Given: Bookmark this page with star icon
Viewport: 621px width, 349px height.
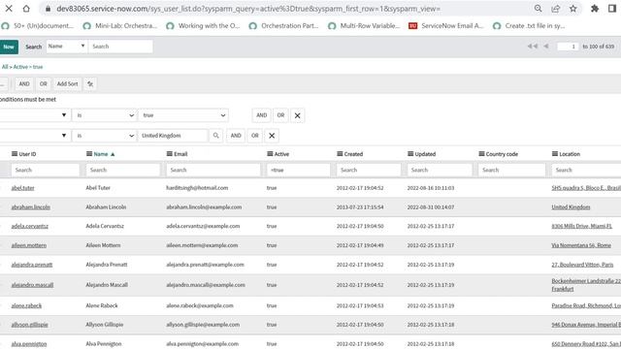Looking at the screenshot, I should tap(573, 9).
